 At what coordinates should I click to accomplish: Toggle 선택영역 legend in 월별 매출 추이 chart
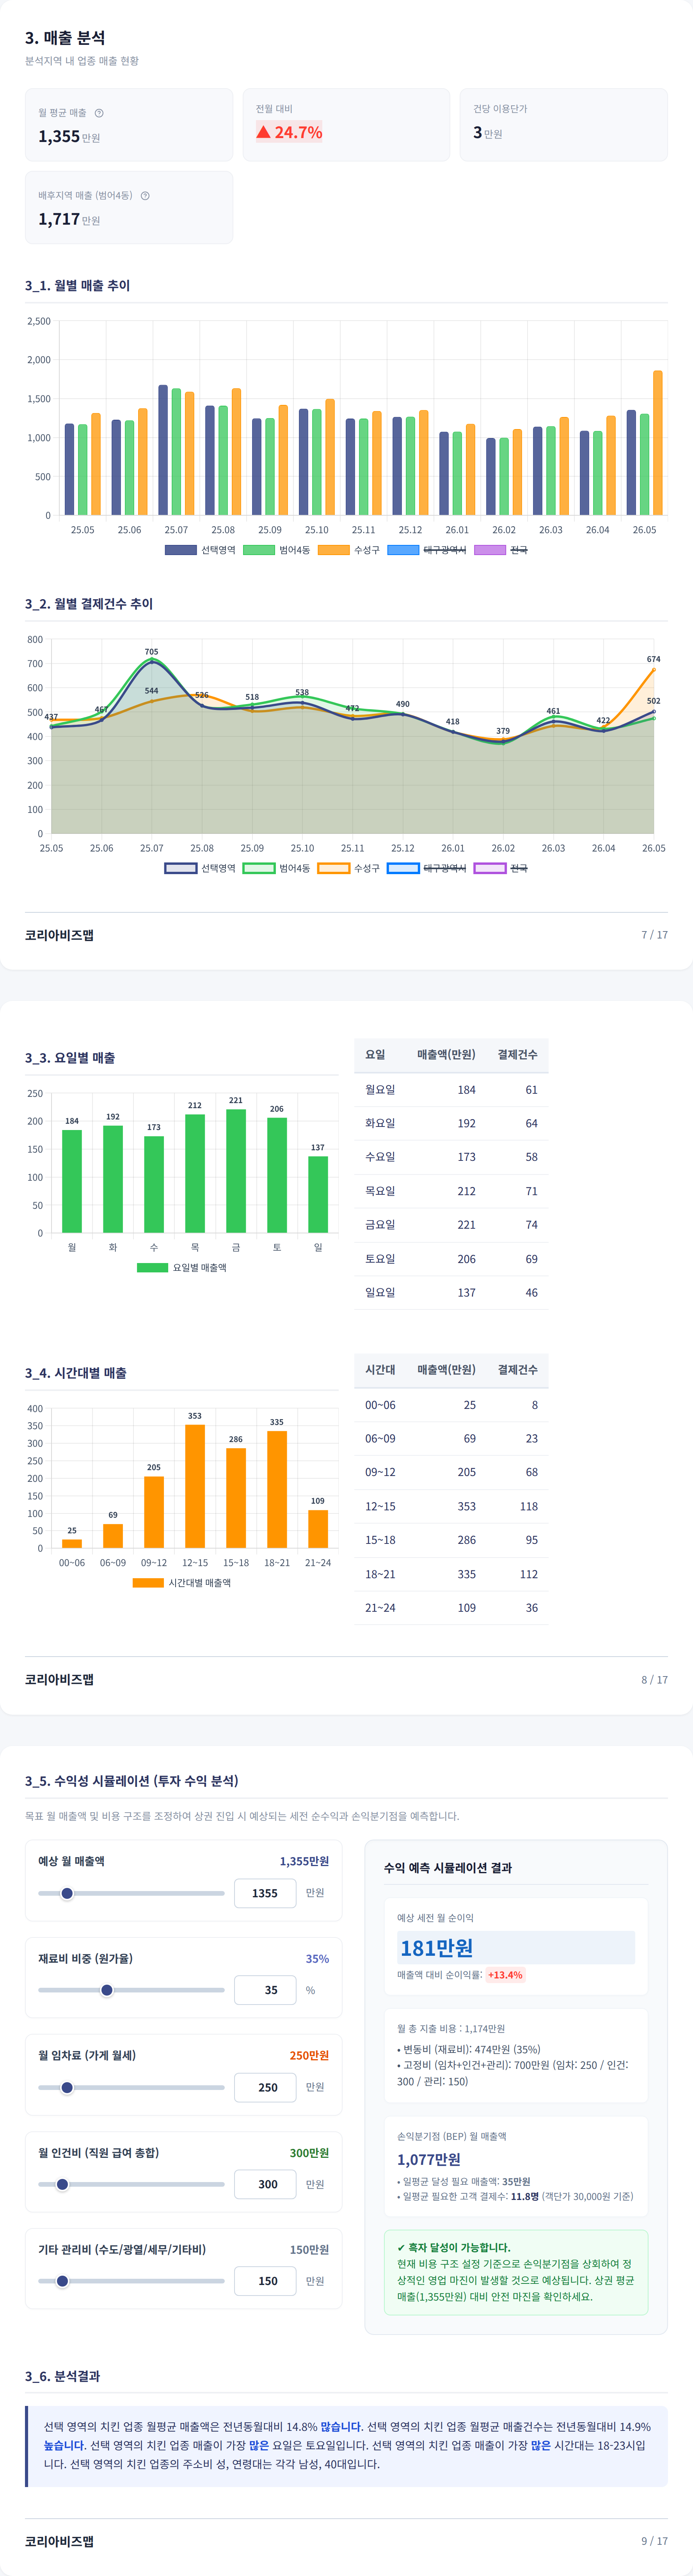(200, 550)
